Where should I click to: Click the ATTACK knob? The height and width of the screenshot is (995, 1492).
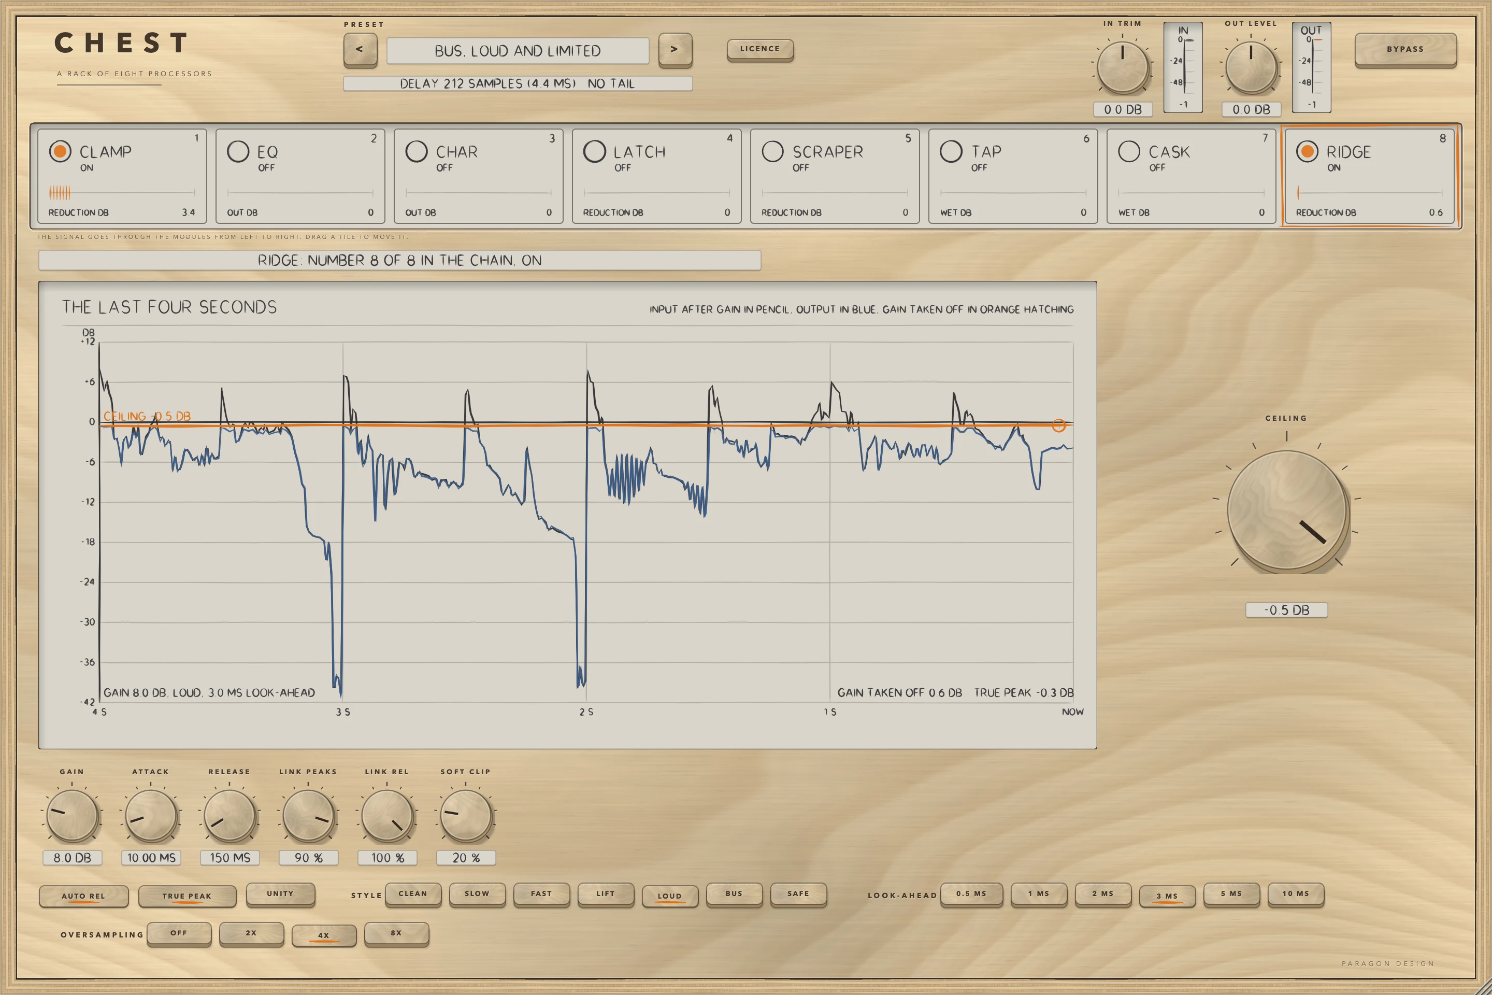[151, 815]
